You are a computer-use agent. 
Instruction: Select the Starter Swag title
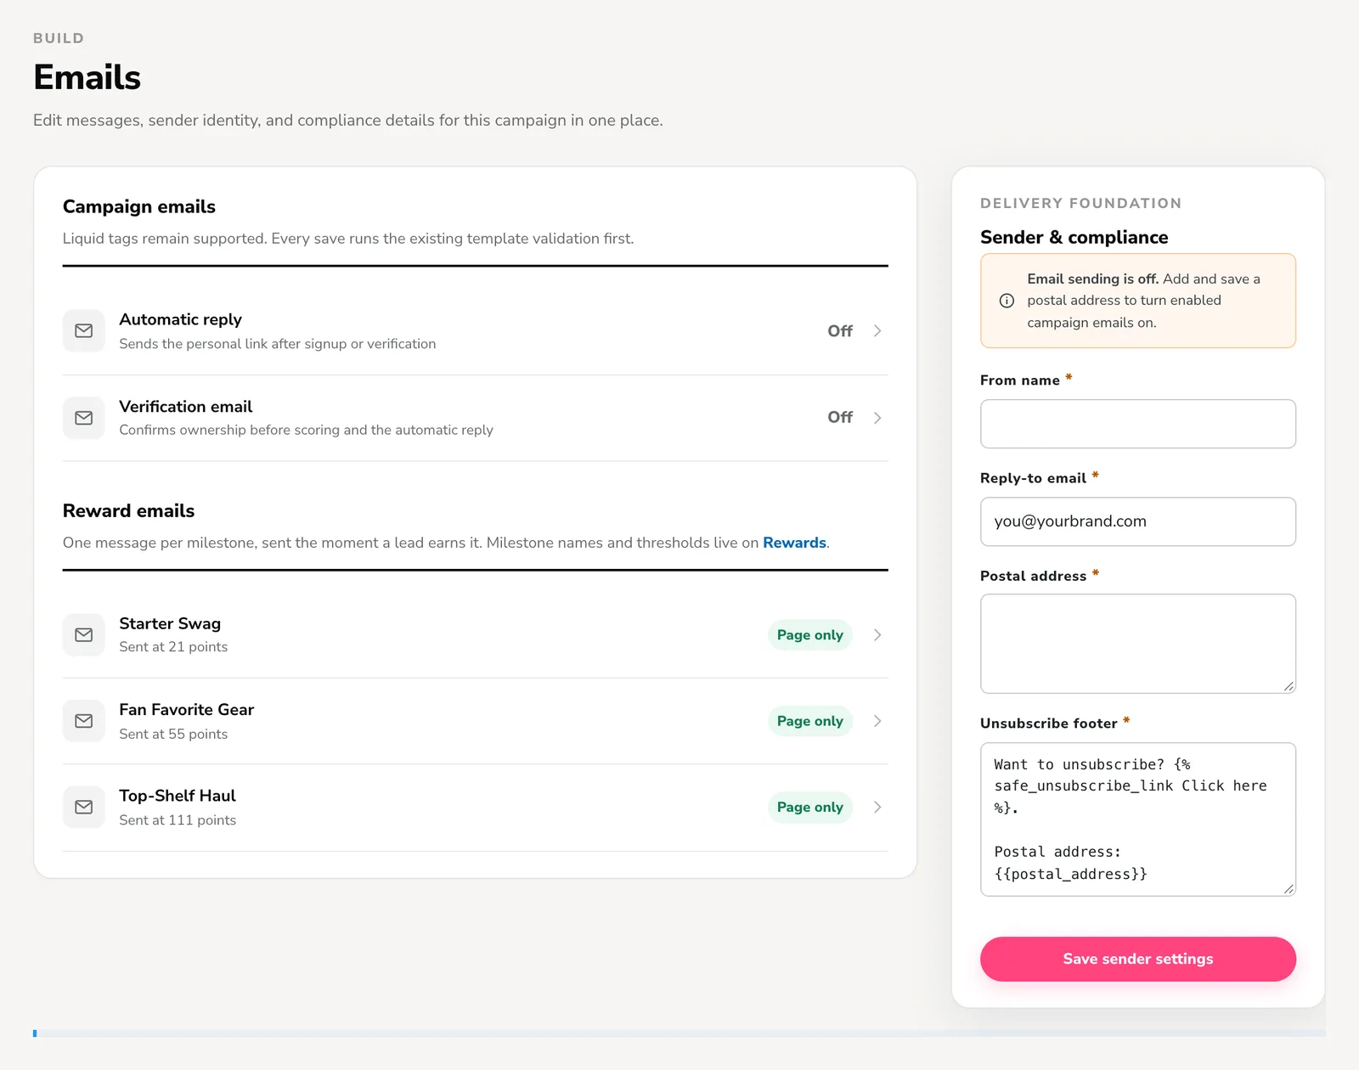pos(170,623)
